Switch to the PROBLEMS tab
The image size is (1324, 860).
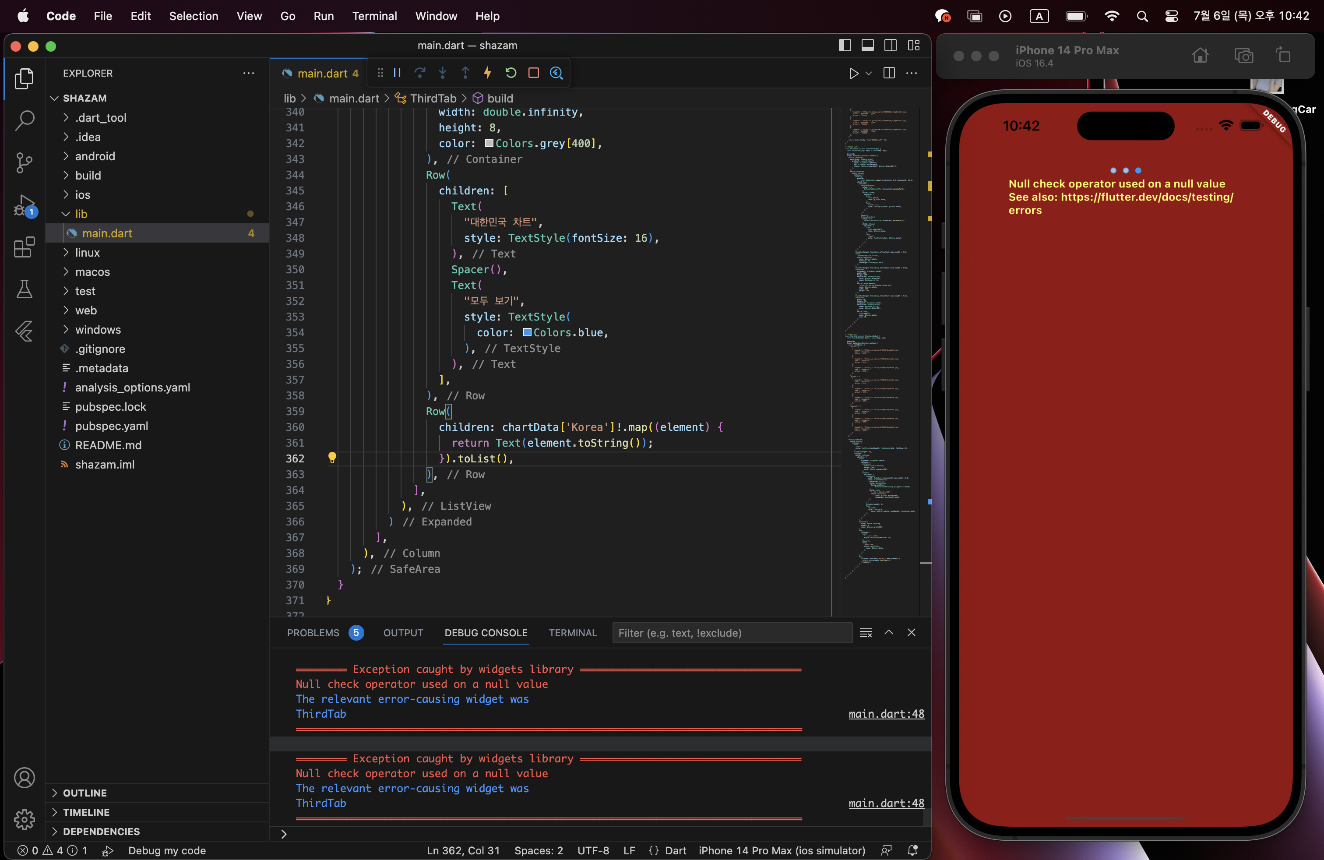pyautogui.click(x=313, y=633)
